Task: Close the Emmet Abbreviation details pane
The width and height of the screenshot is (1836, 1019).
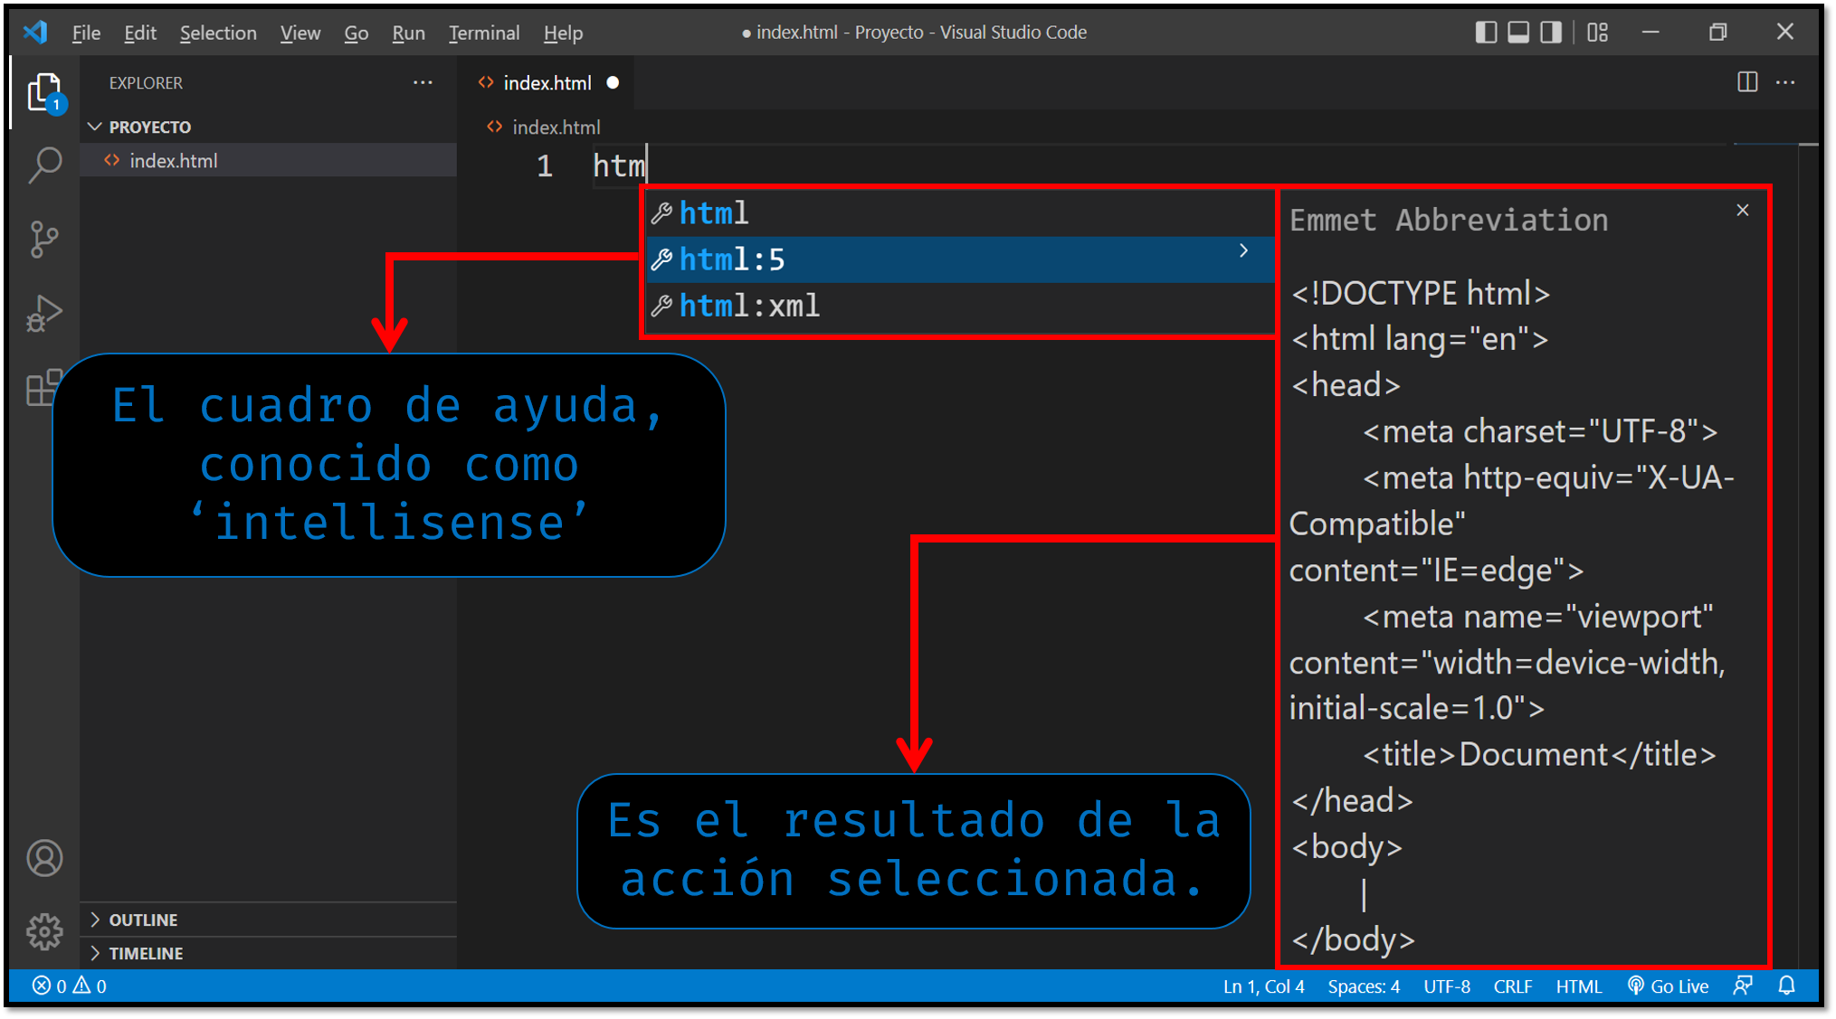Action: [x=1743, y=211]
